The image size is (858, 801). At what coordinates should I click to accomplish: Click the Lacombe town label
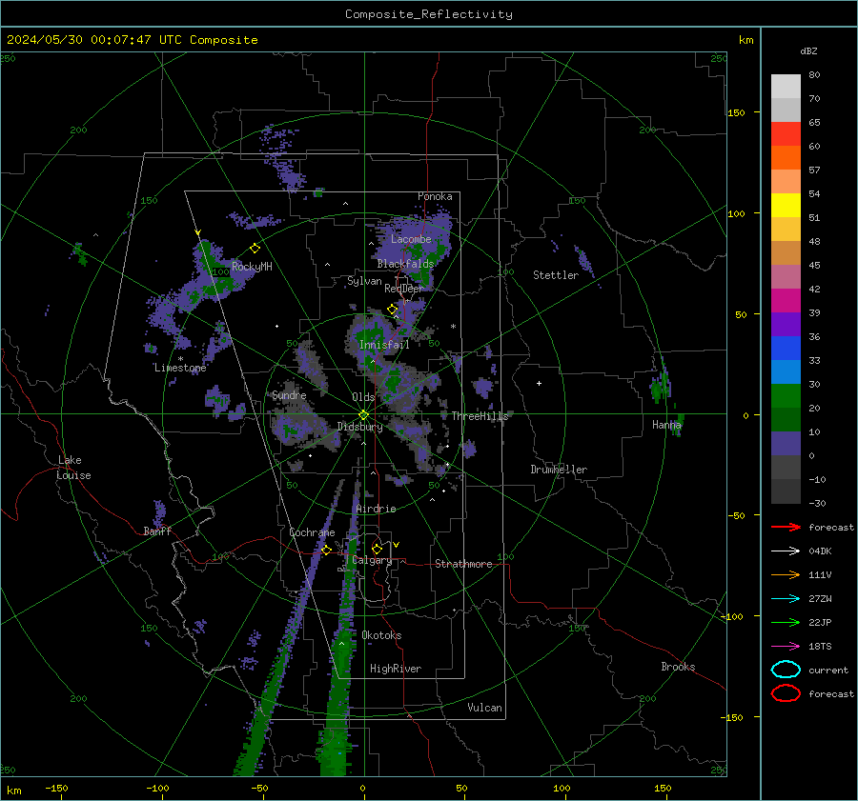[411, 239]
